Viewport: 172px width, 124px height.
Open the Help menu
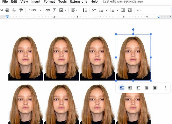tap(94, 1)
